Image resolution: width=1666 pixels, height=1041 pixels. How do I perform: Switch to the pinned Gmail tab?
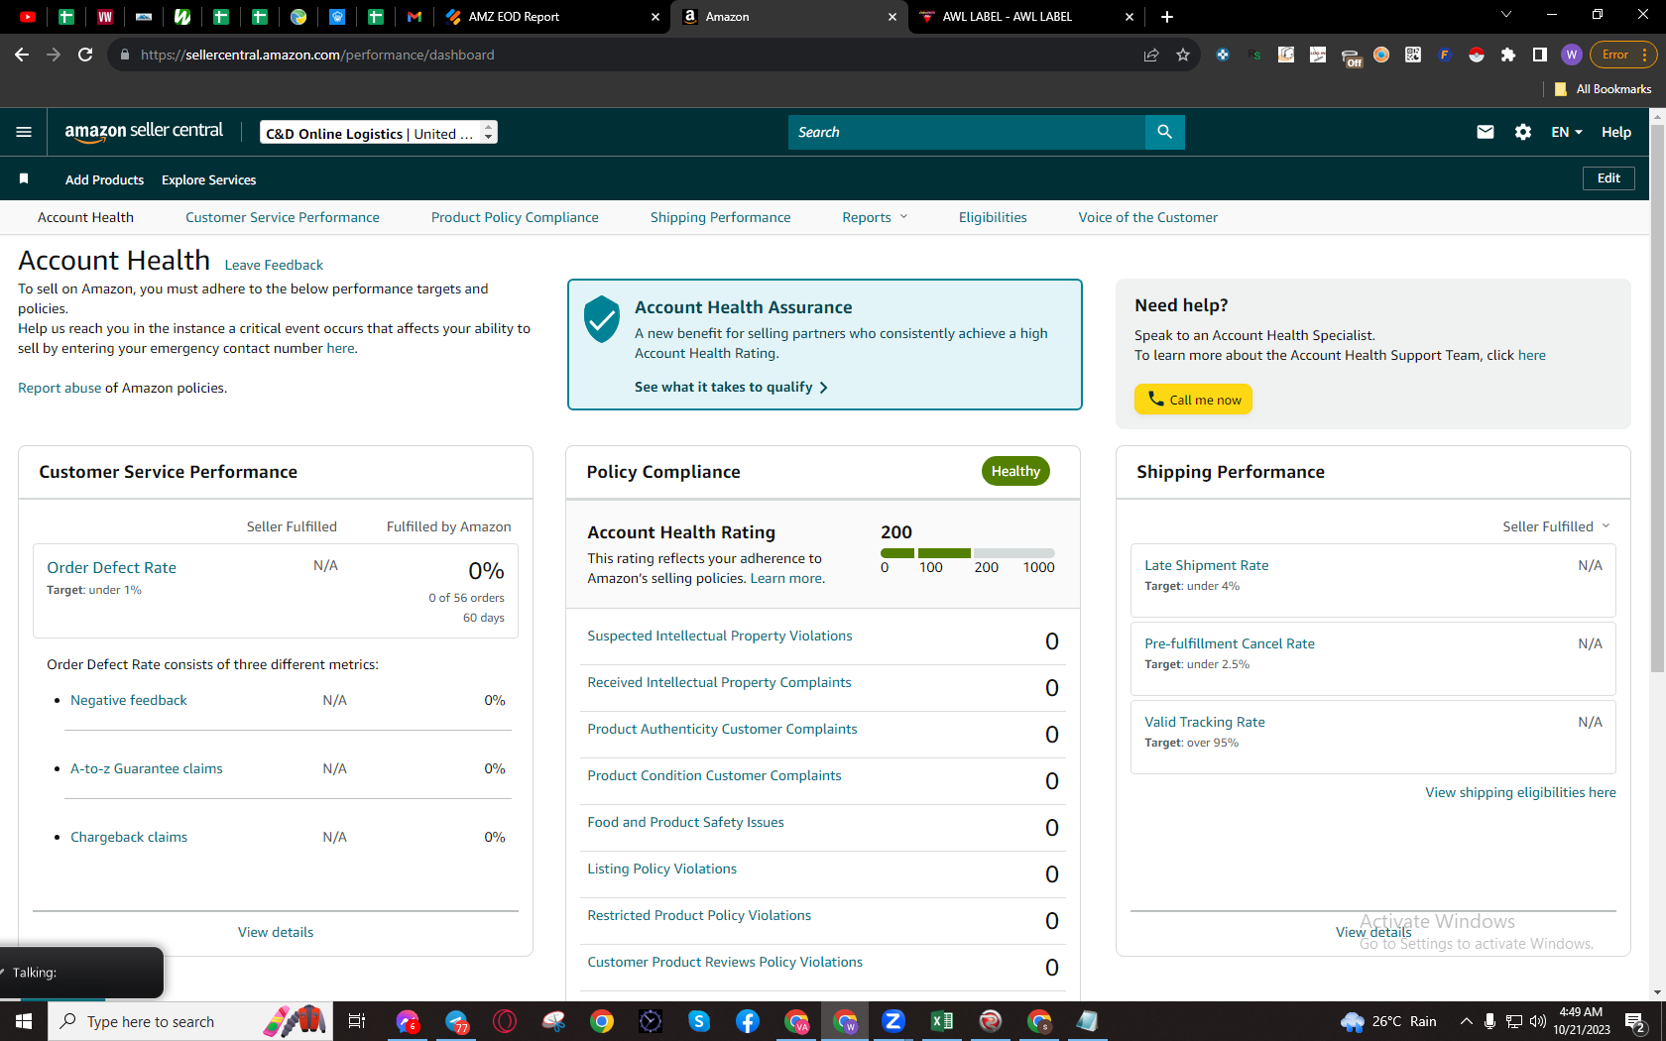(x=415, y=16)
